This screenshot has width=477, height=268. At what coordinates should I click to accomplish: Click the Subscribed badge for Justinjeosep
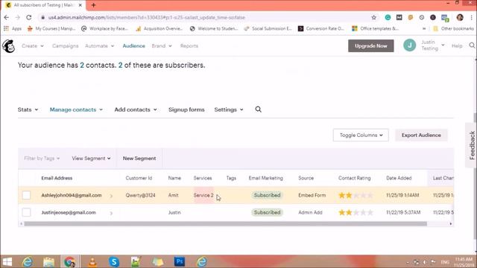tap(267, 212)
